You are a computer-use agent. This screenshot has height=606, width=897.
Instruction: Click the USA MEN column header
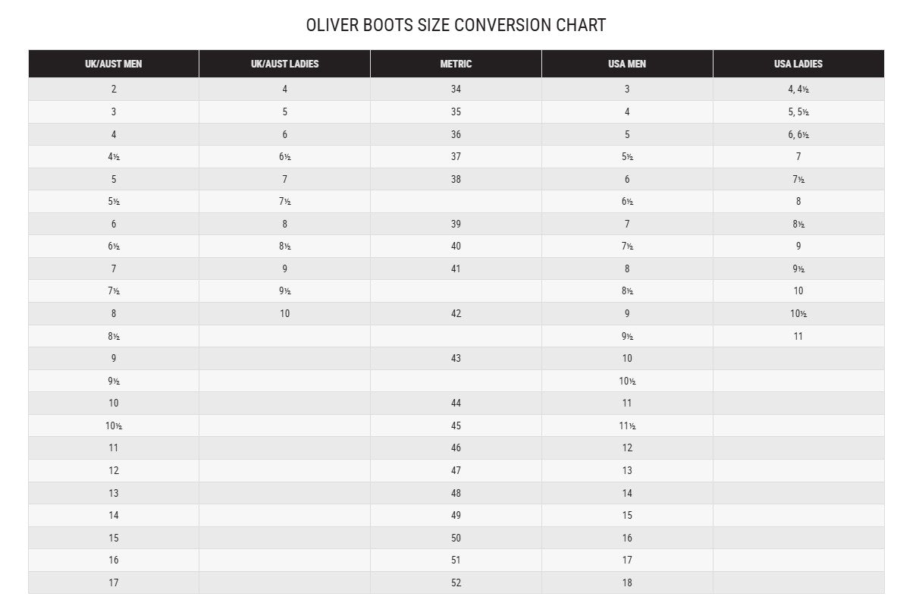point(627,64)
